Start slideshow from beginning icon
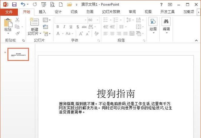201x138 pixels. pyautogui.click(x=44, y=5)
